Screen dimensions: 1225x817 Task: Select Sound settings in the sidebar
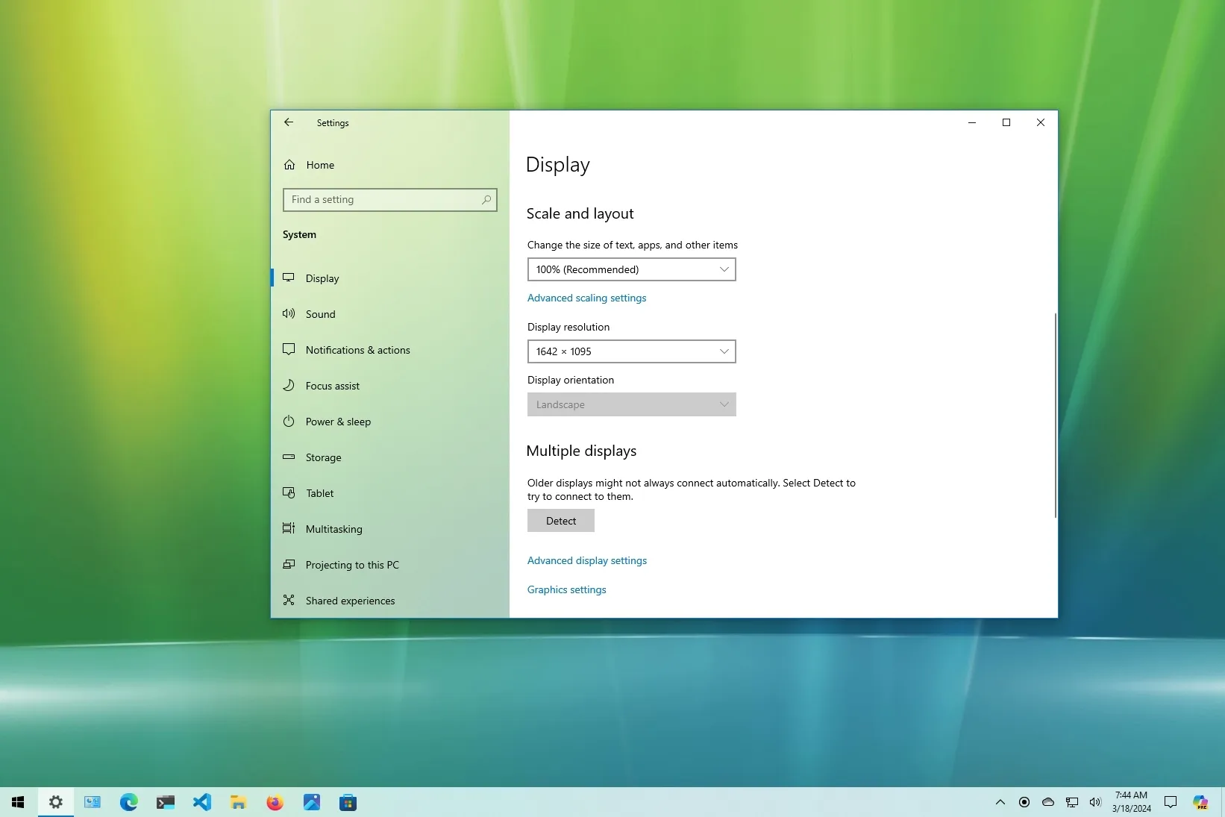(x=320, y=313)
